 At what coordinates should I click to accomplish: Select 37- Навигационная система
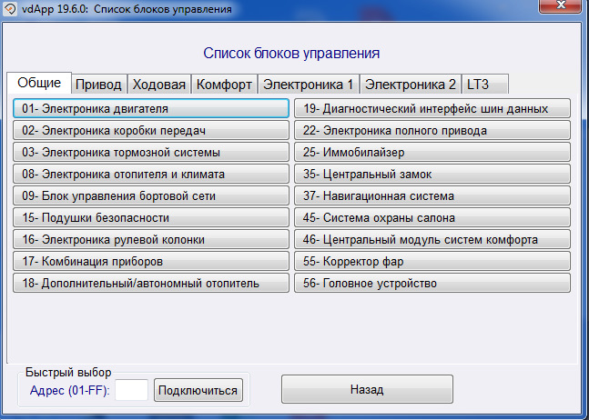[432, 195]
